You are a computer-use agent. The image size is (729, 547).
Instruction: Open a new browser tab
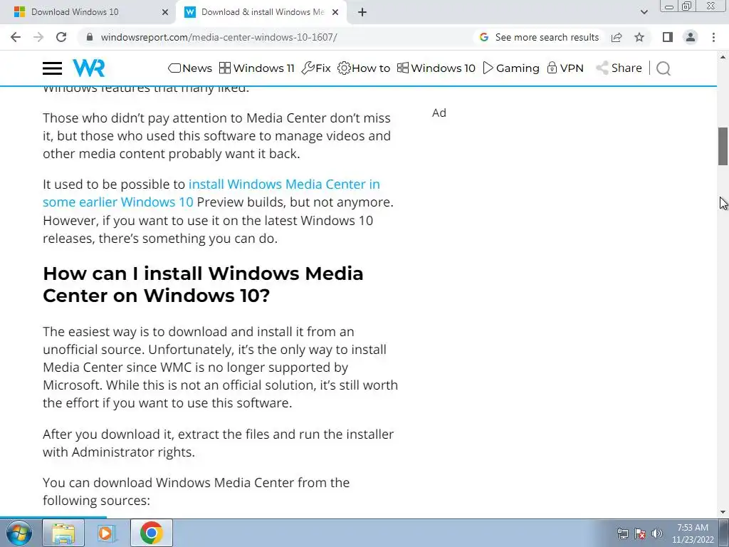(362, 12)
